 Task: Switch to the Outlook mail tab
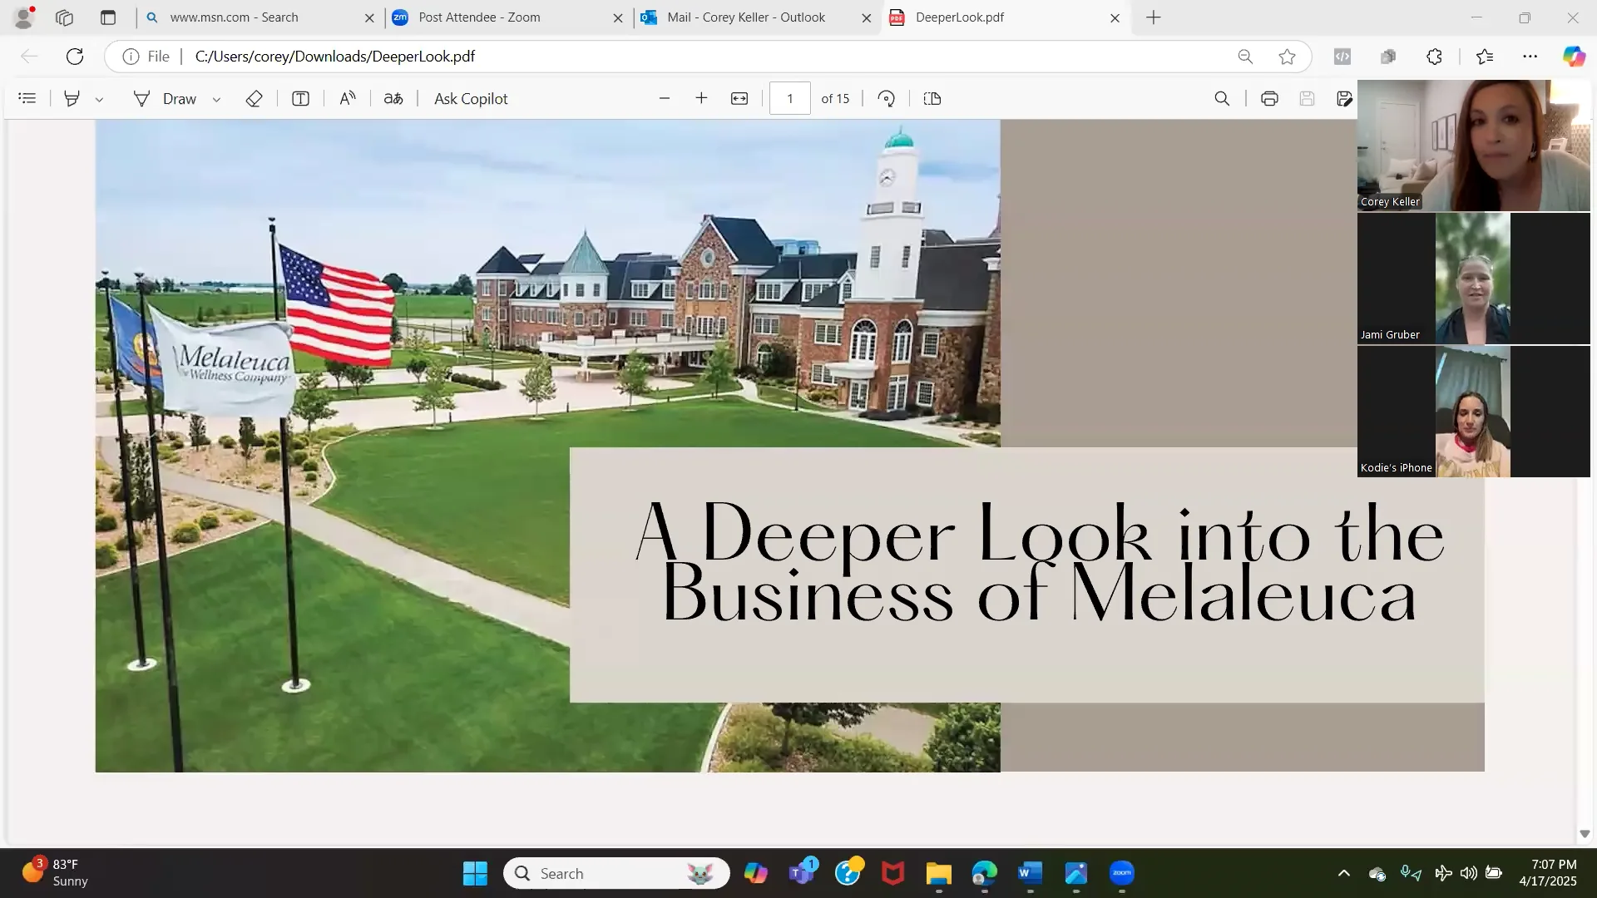[x=747, y=17]
